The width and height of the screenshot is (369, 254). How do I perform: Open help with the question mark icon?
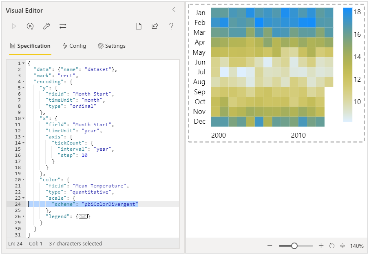tap(171, 26)
